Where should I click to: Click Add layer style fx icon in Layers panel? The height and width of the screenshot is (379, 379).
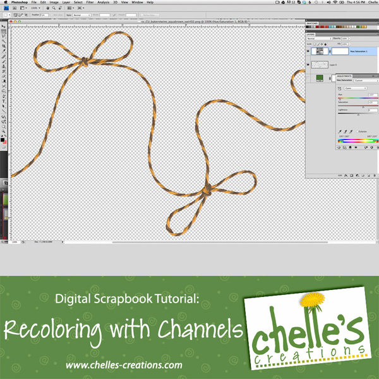[346, 176]
